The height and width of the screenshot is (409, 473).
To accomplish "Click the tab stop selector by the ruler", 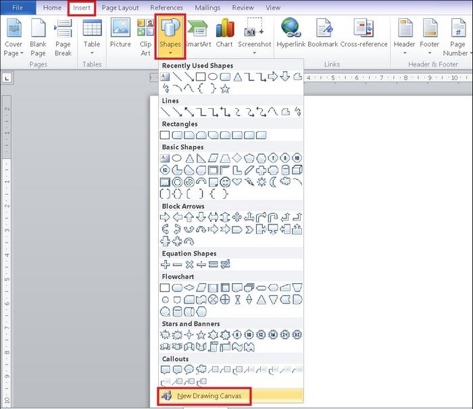I will 7,78.
